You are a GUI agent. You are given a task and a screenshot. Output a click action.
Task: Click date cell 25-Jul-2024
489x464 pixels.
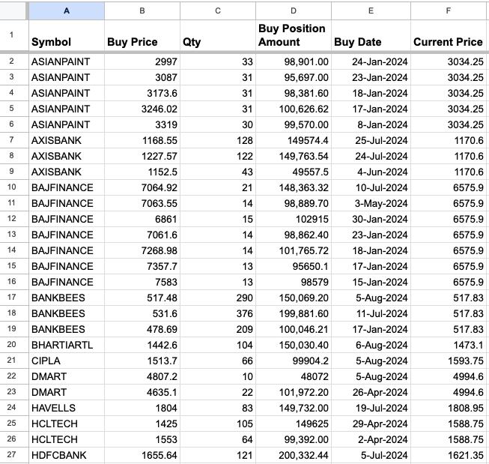(x=371, y=140)
